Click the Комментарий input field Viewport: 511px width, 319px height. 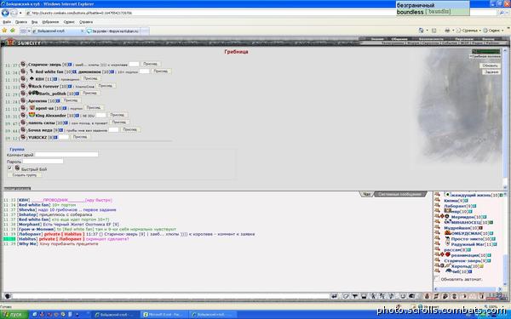tap(66, 154)
